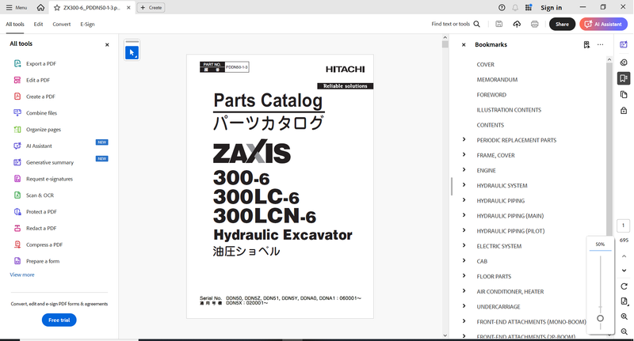
Task: Open the Bookmarks panel icon in right rail
Action: pyautogui.click(x=624, y=78)
